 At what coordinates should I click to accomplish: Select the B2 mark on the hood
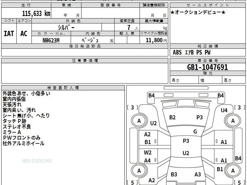tap(172, 117)
